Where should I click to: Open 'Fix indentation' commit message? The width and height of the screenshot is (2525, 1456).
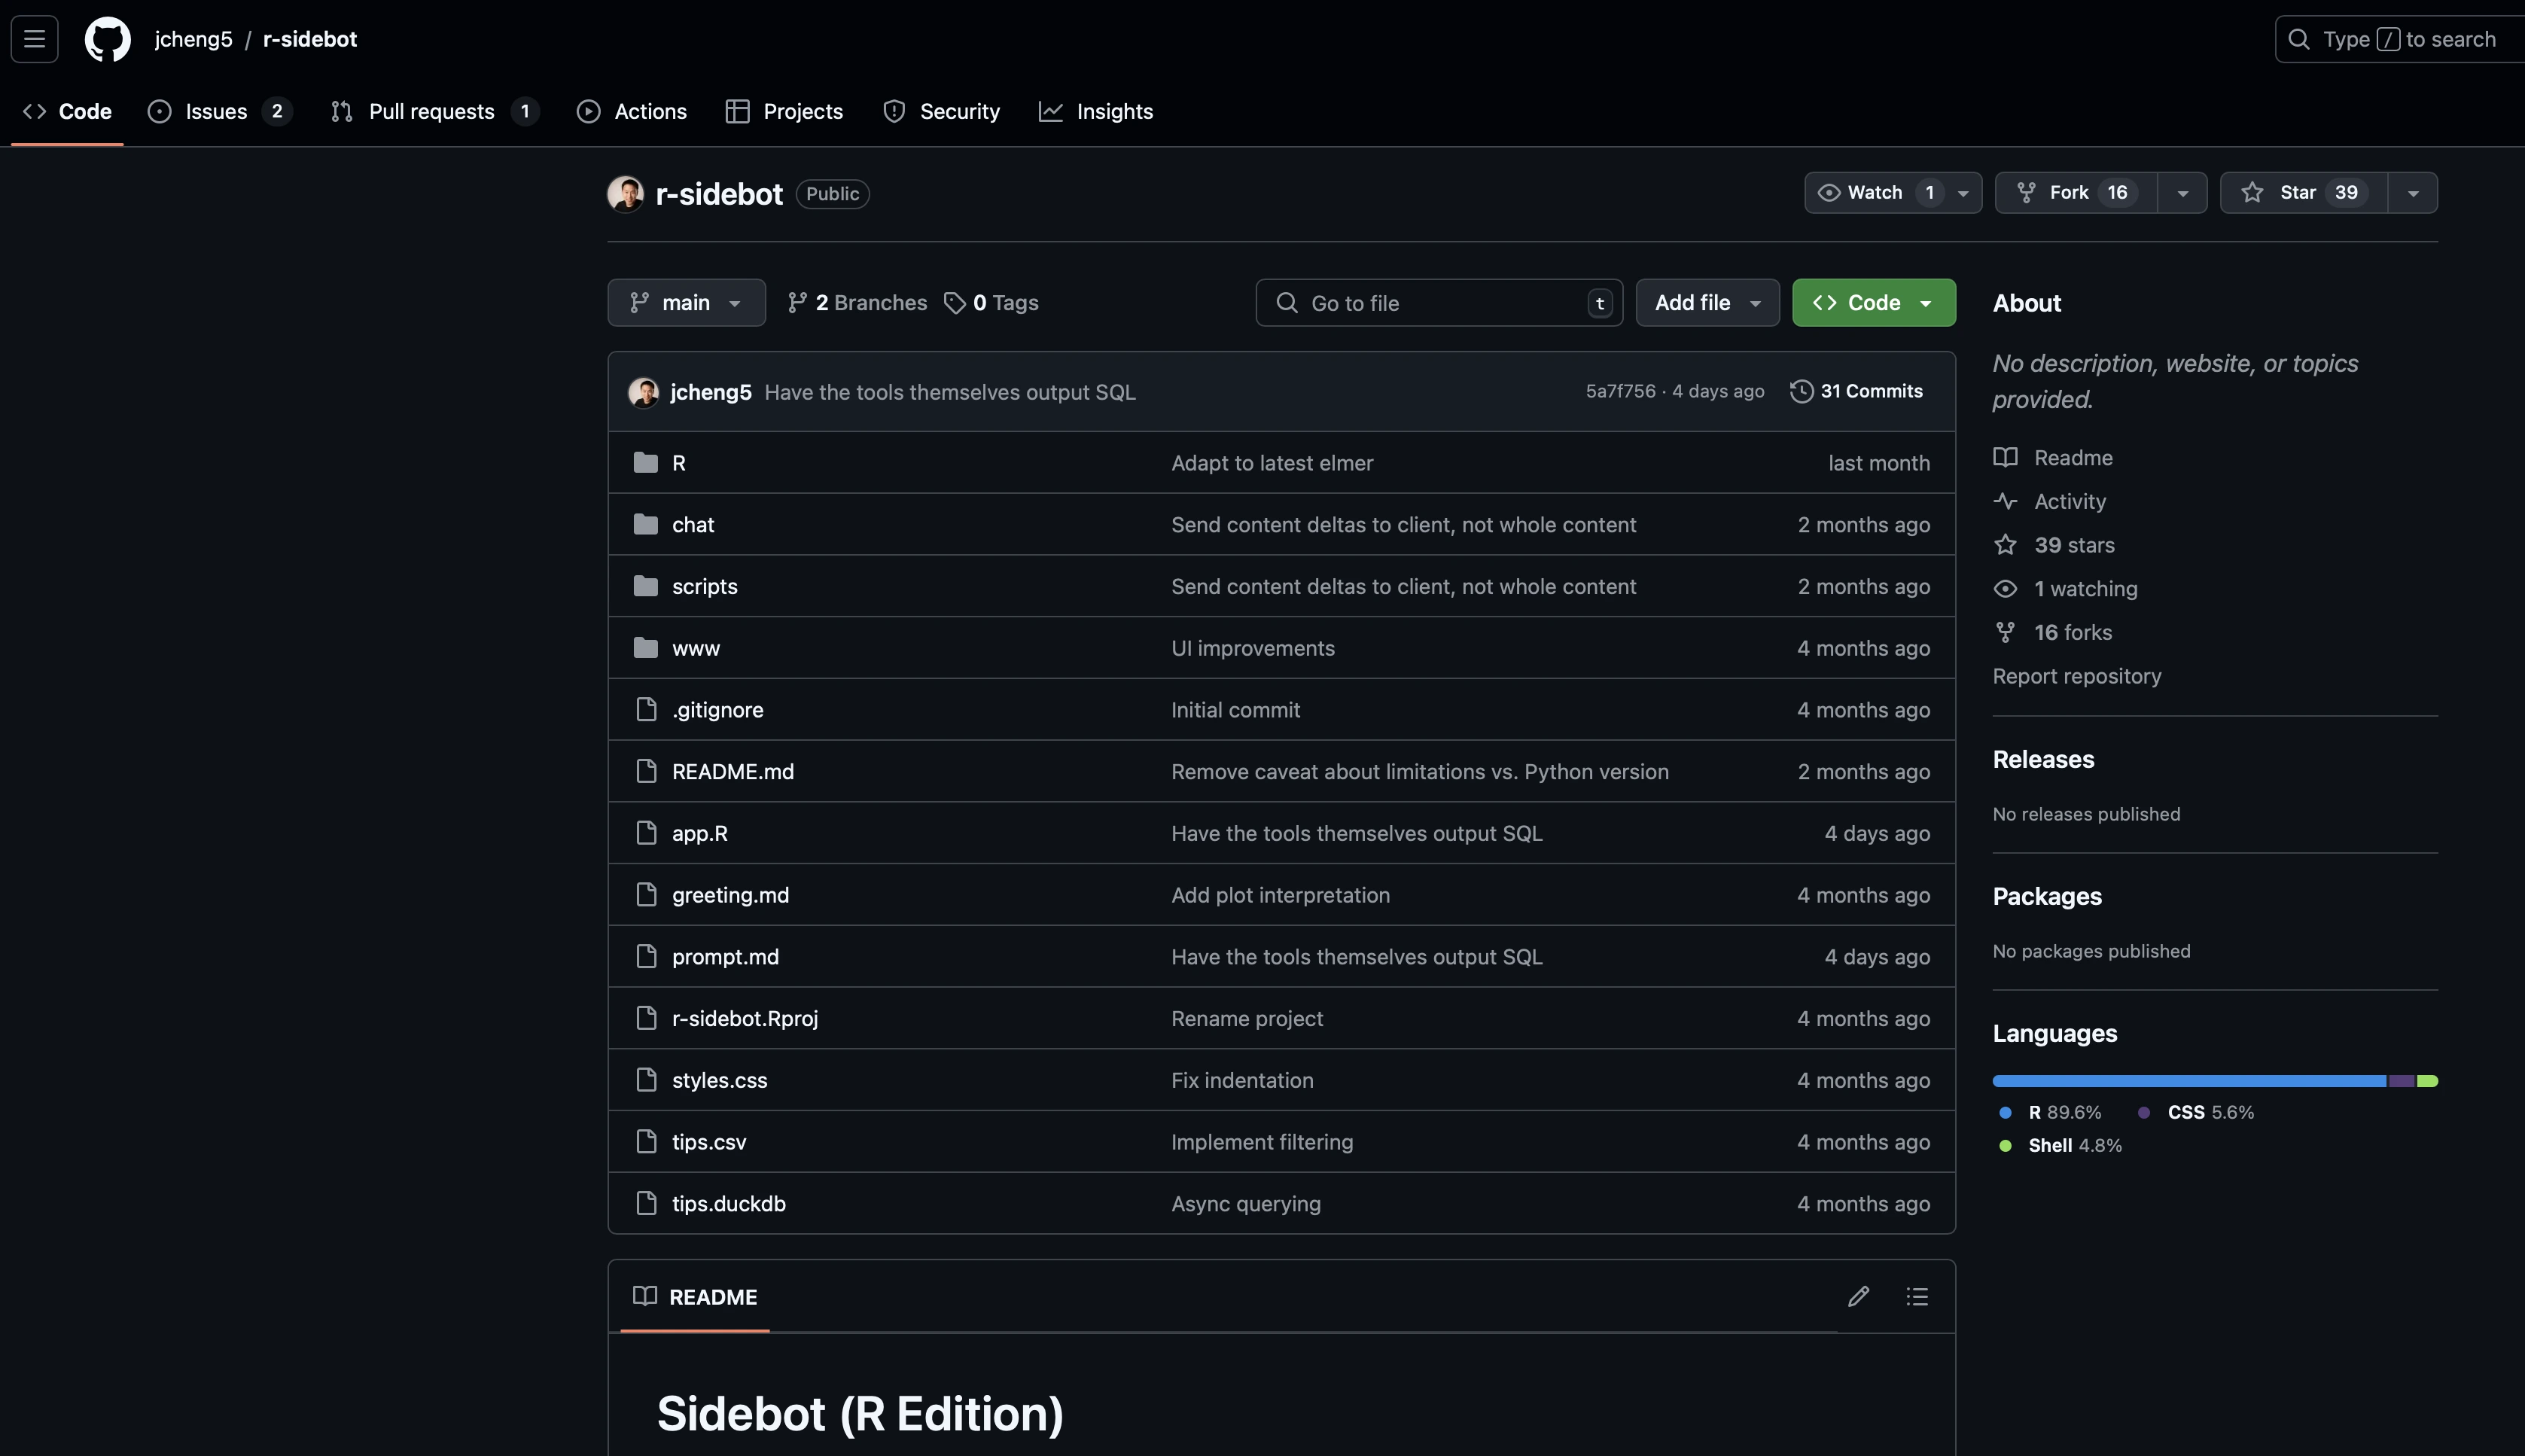[1242, 1080]
